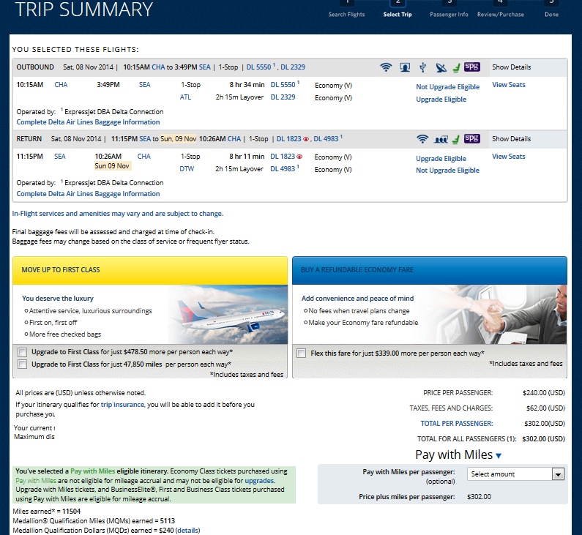Collapse the Pay with Miles heading arrow
Viewport: 582px width, 535px height.
(499, 456)
